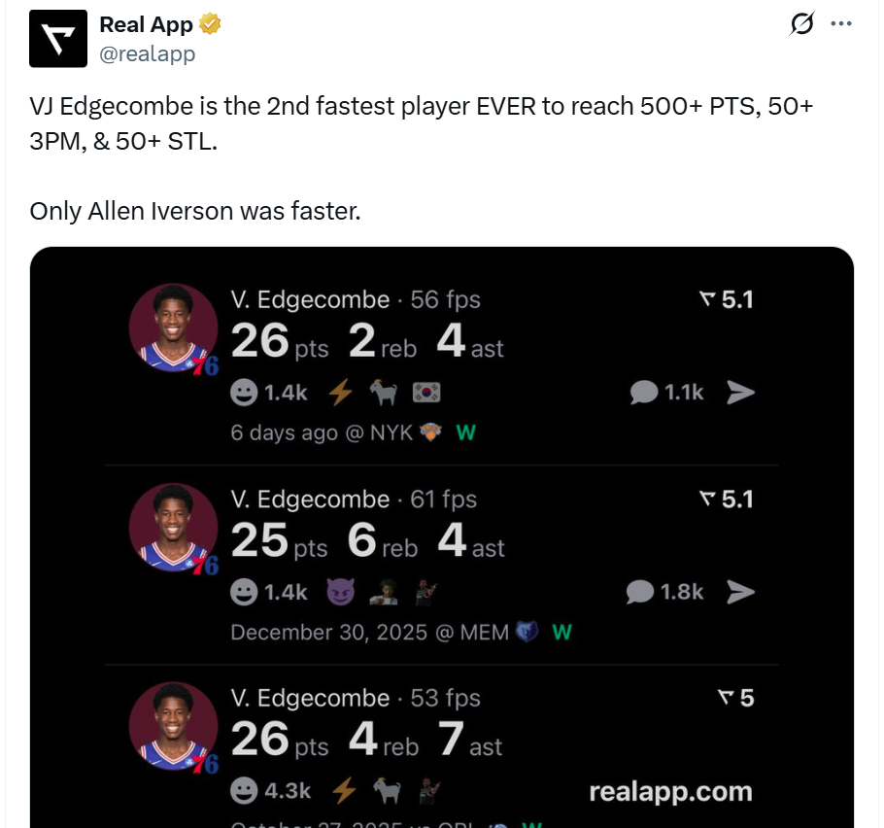The height and width of the screenshot is (828, 884).
Task: Click the Knicks logo beside NYK
Action: pyautogui.click(x=430, y=432)
